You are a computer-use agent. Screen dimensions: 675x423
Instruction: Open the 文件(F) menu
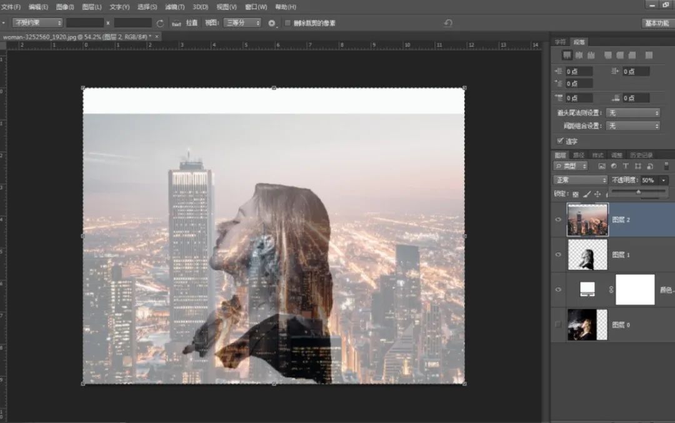coord(11,7)
